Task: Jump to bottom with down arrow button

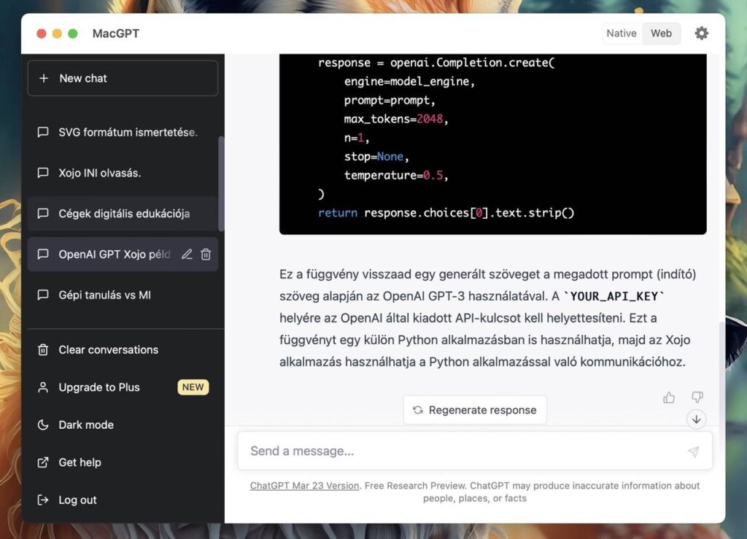Action: click(696, 419)
